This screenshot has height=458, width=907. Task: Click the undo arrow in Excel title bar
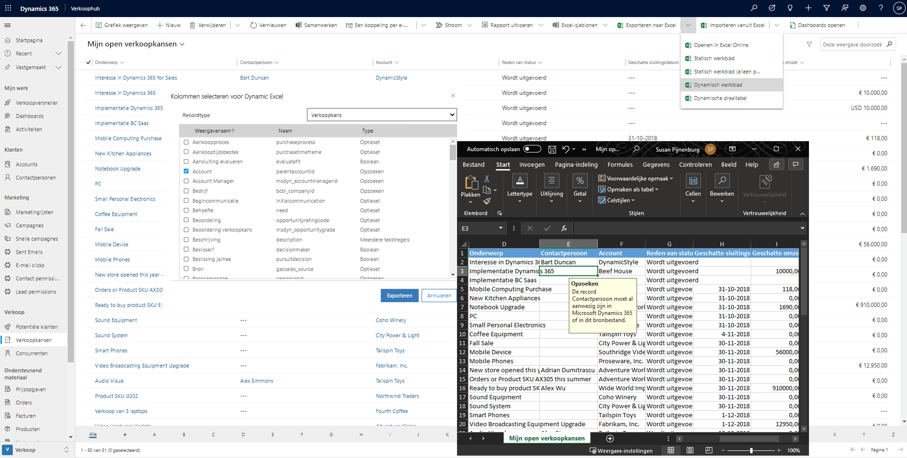tap(565, 149)
